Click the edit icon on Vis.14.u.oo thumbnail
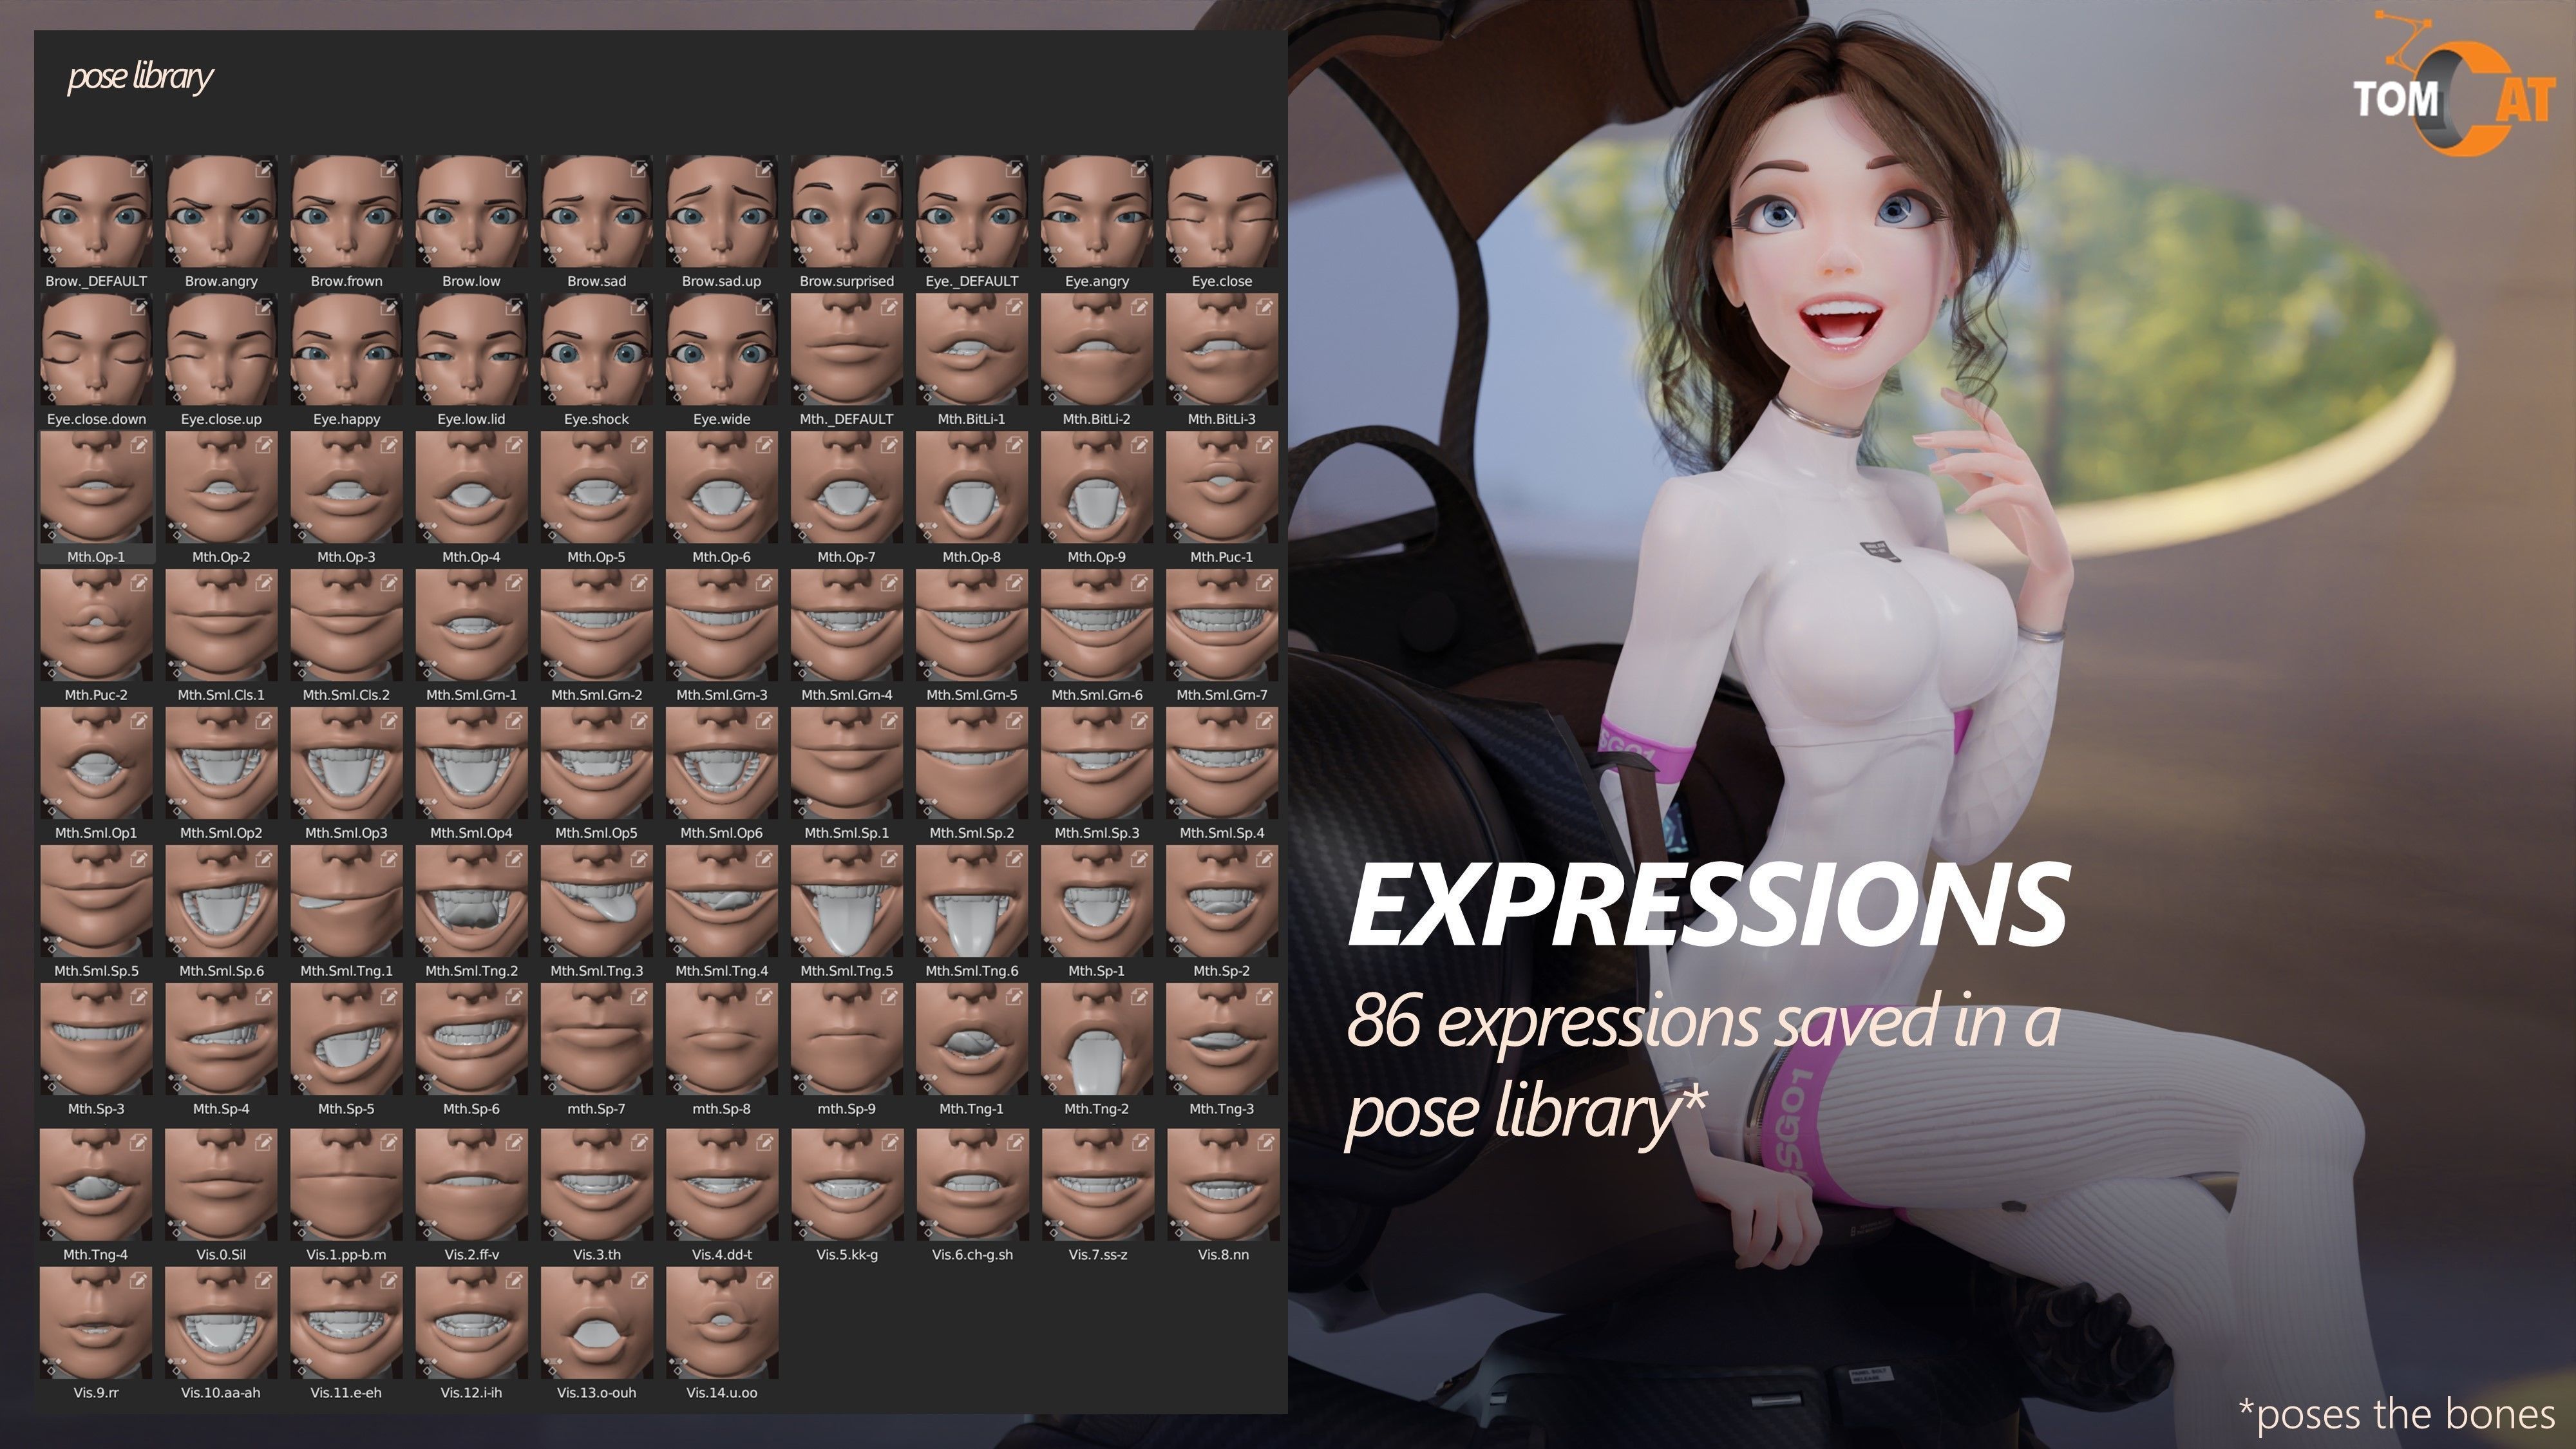This screenshot has width=2576, height=1449. [x=764, y=1282]
